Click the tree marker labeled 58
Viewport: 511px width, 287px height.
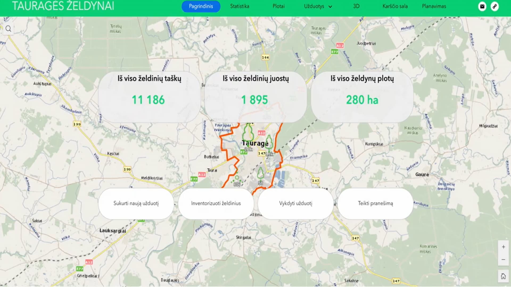pos(261,174)
